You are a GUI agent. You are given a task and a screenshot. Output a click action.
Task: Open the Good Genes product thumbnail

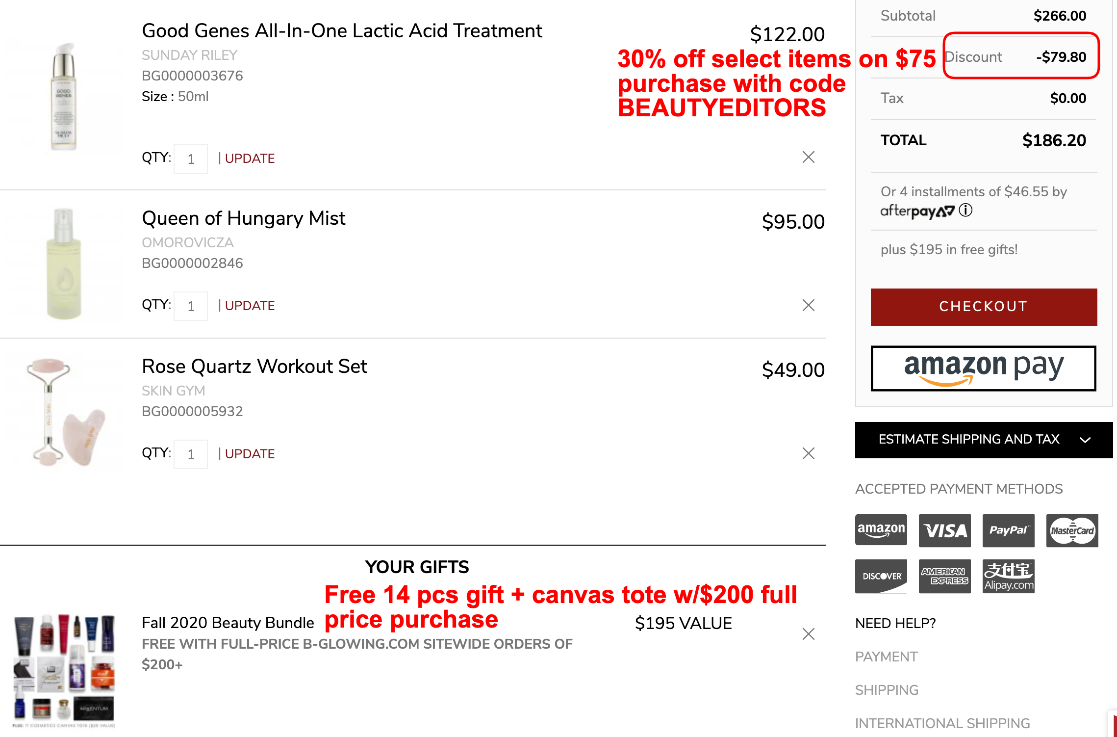[64, 97]
